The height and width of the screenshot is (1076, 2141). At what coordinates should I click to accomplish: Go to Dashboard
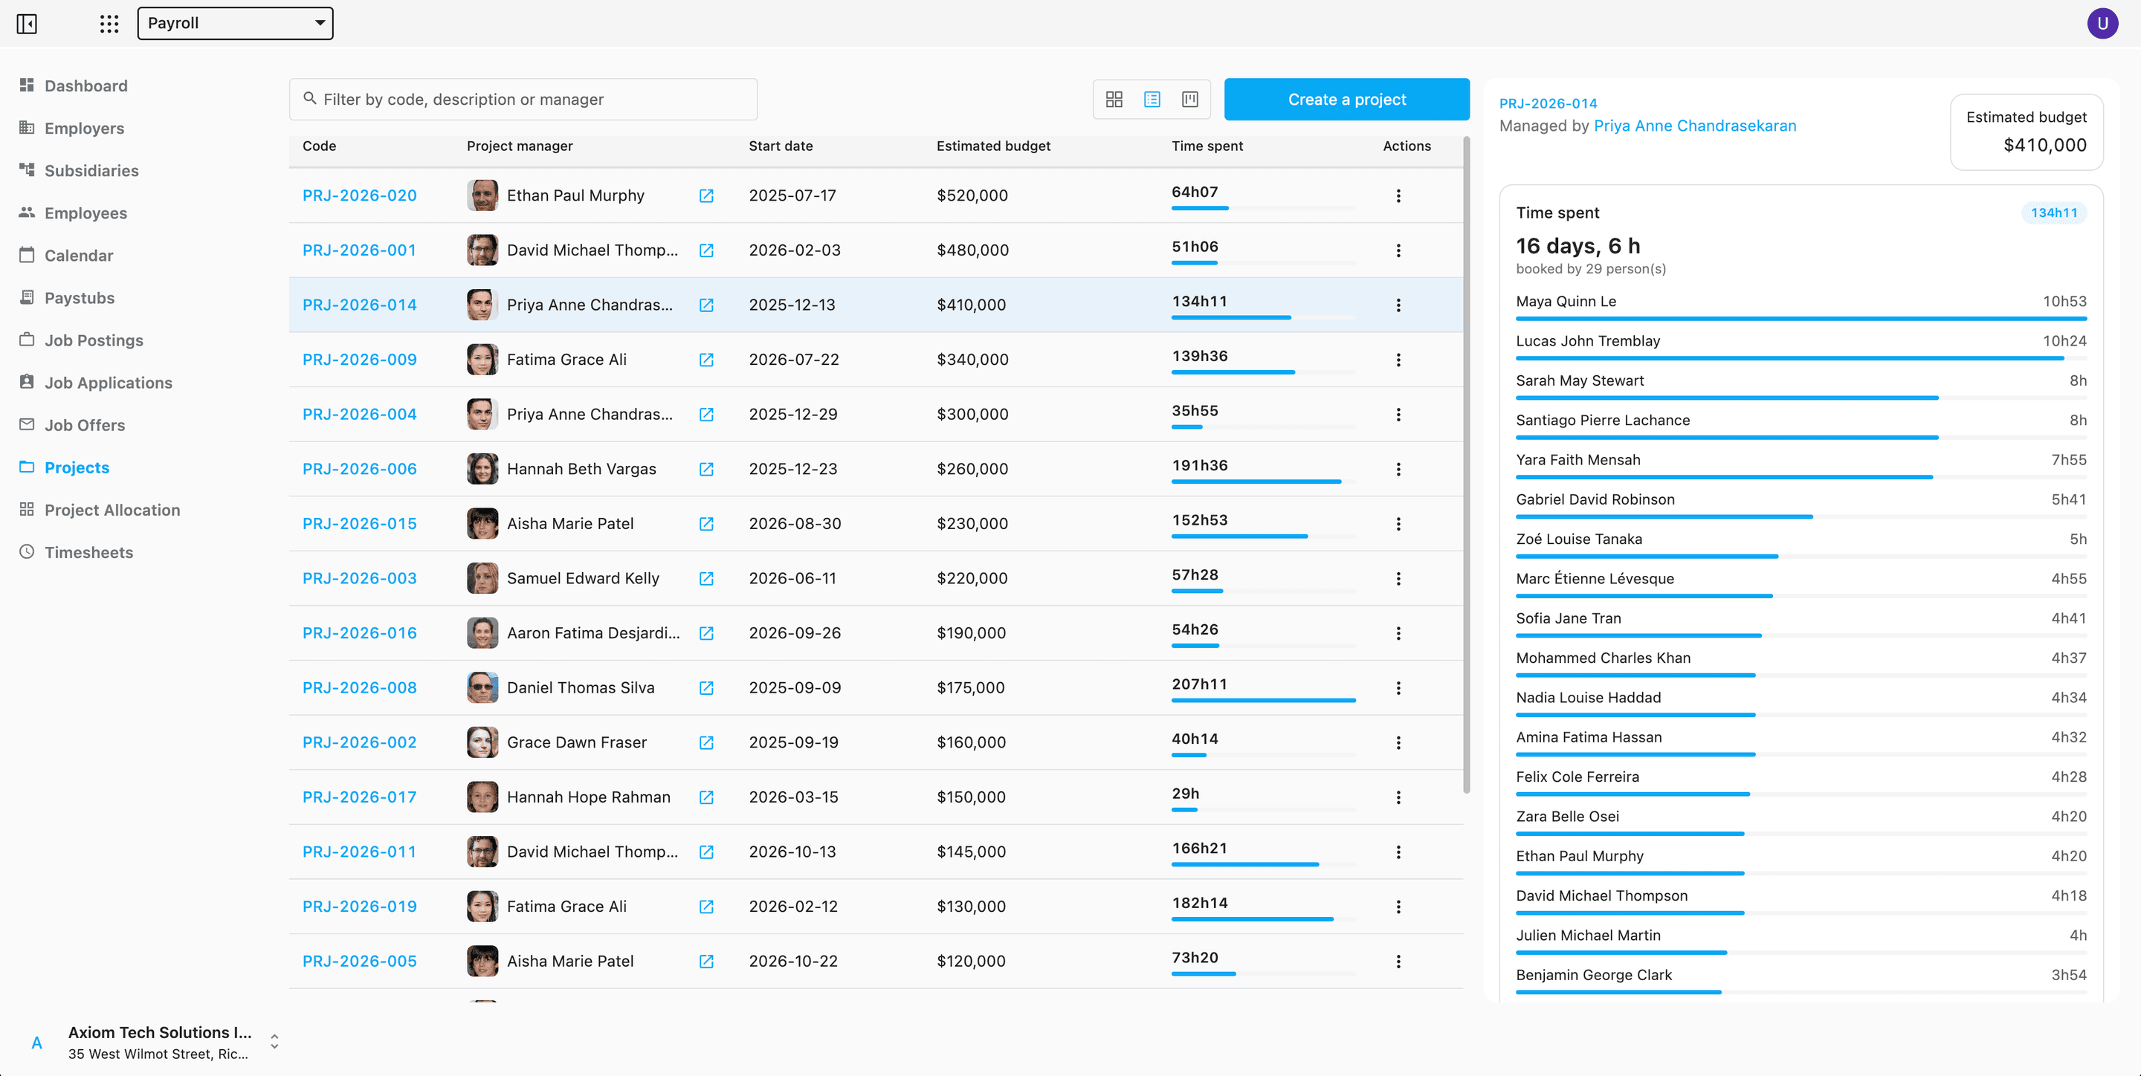coord(85,85)
